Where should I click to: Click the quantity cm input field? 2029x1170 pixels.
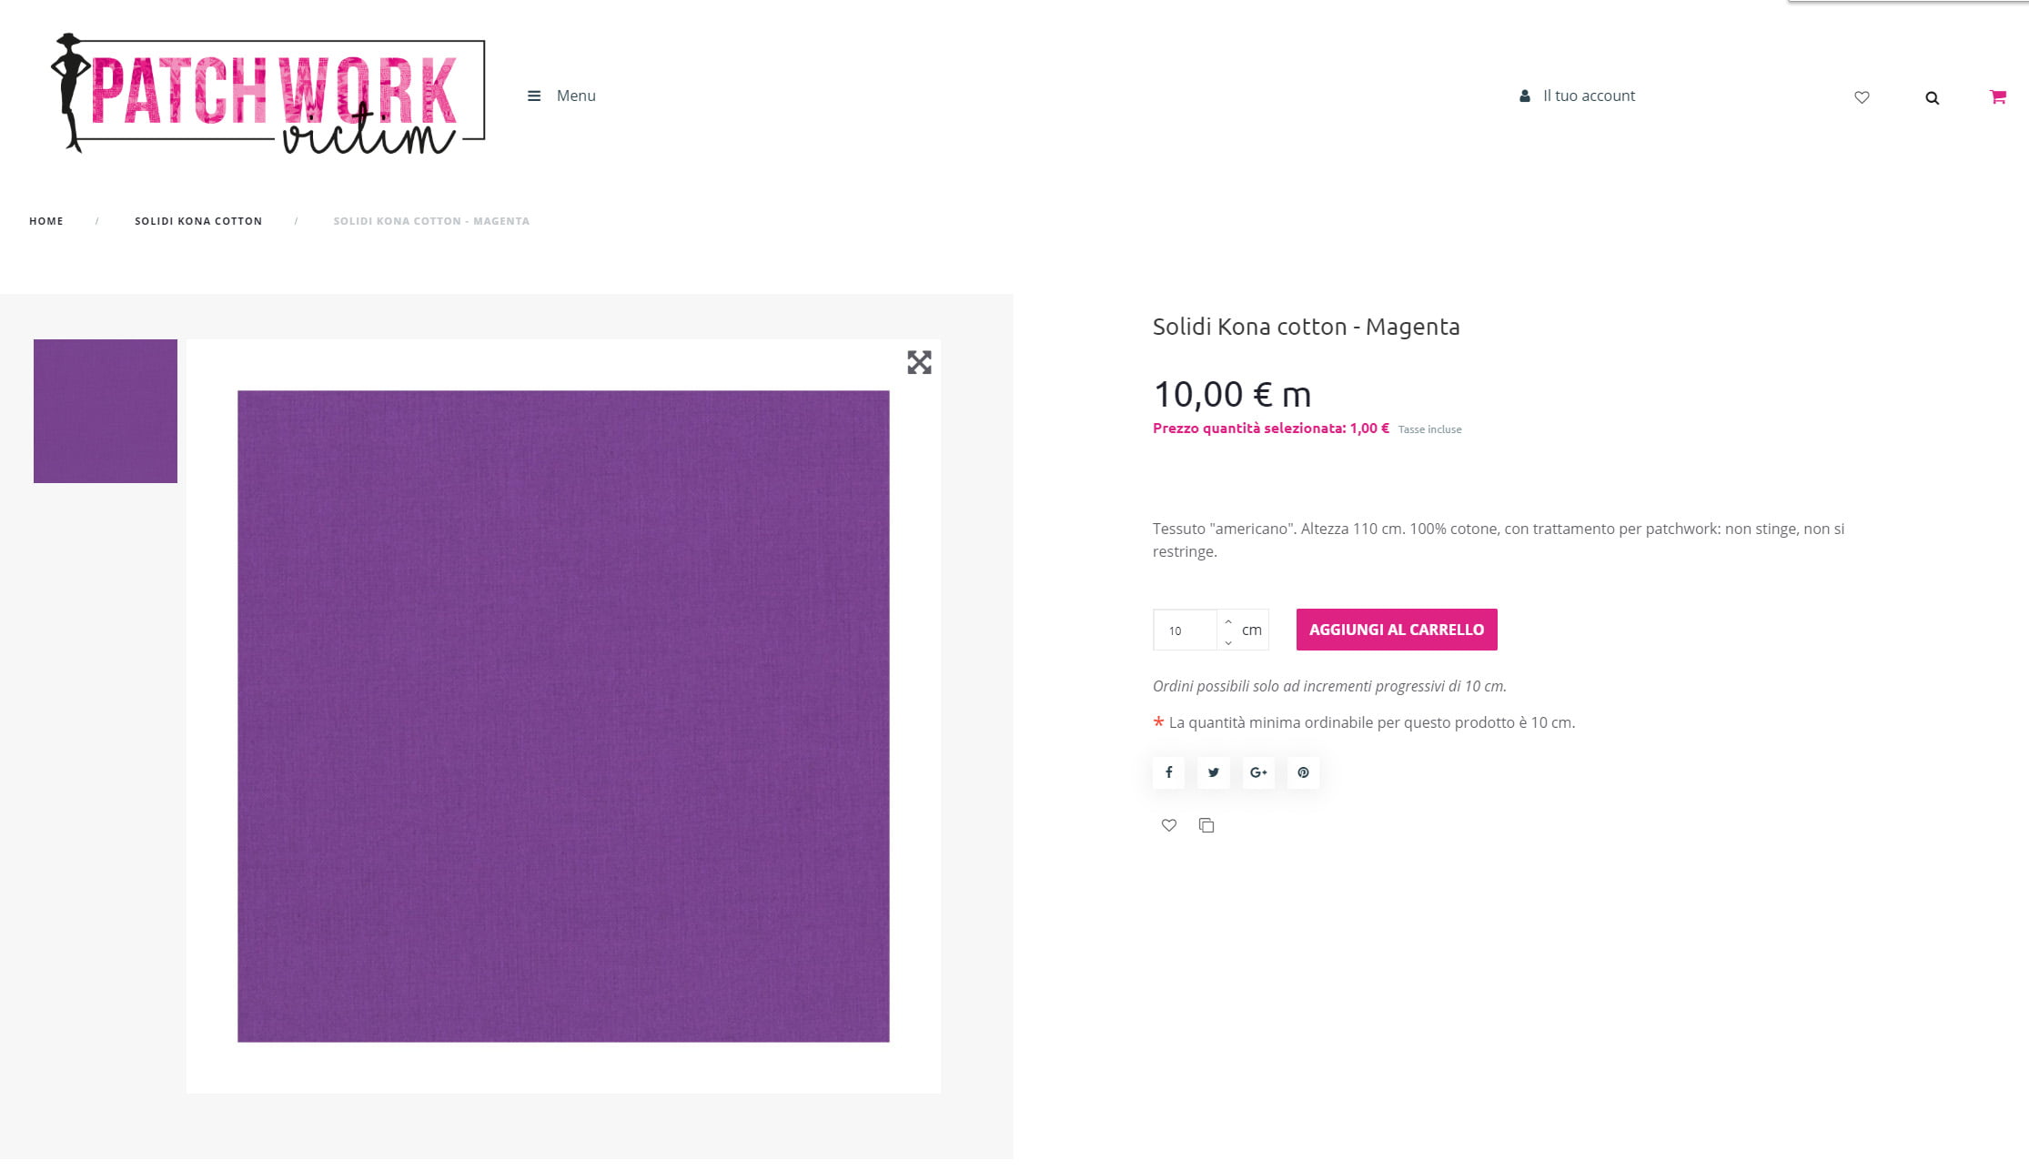pyautogui.click(x=1185, y=630)
